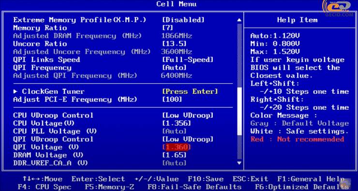
Task: Click Red : Not recommended legend
Action: 297,139
